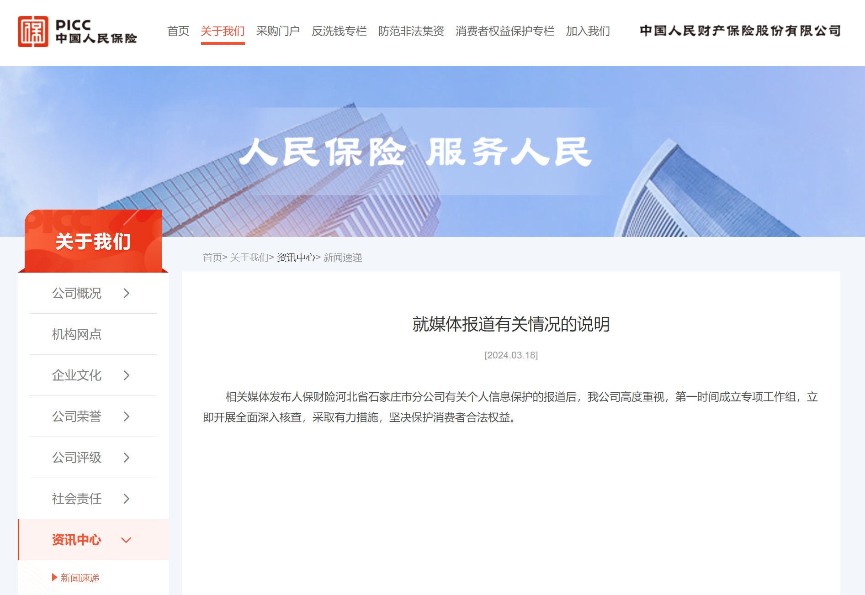The image size is (865, 595).
Task: Select 资讯中心 in the sidebar
Action: [77, 540]
